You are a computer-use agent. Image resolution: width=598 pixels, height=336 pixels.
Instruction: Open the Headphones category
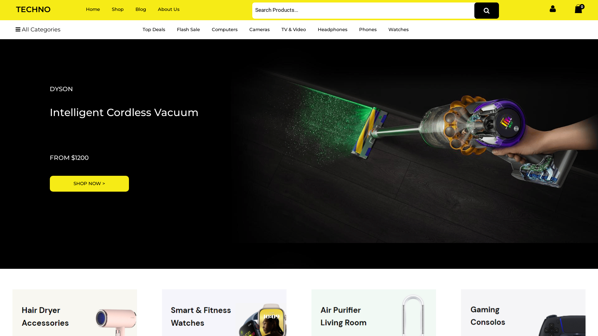tap(332, 30)
